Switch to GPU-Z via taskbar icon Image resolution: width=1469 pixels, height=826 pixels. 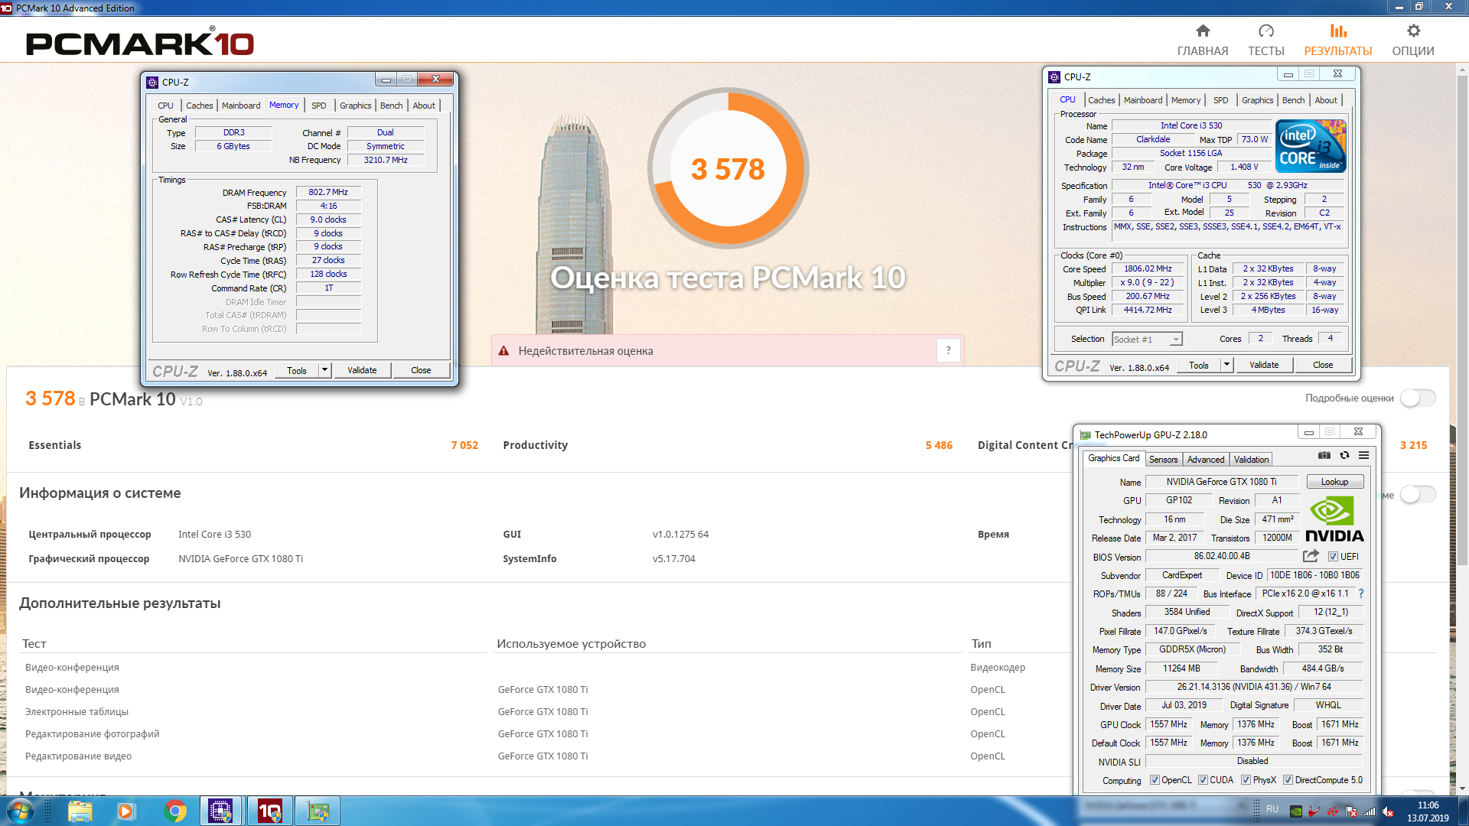[x=318, y=811]
